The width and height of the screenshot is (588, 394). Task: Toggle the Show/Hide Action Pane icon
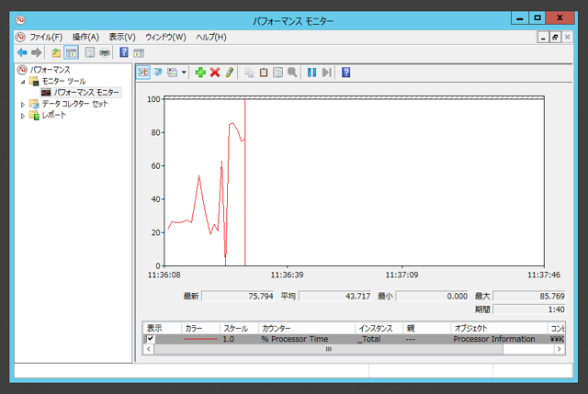139,53
